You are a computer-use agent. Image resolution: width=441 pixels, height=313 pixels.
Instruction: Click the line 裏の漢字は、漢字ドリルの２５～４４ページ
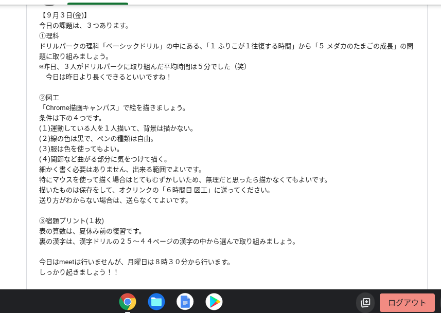(168, 242)
